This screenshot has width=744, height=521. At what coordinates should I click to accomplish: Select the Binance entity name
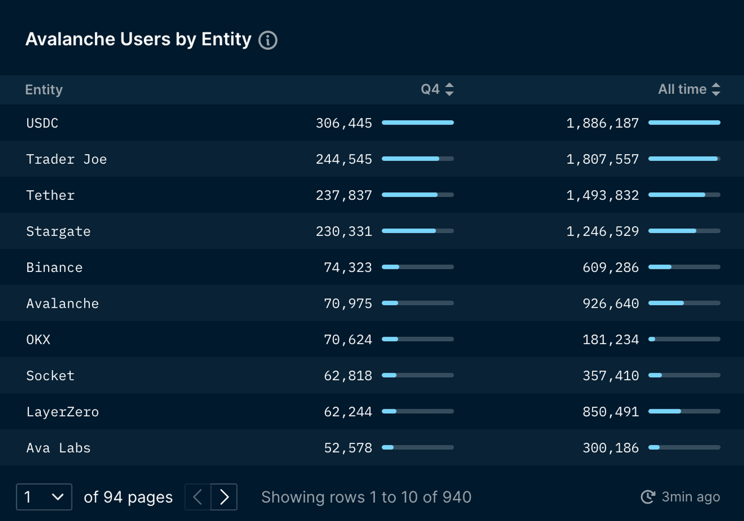(x=54, y=268)
